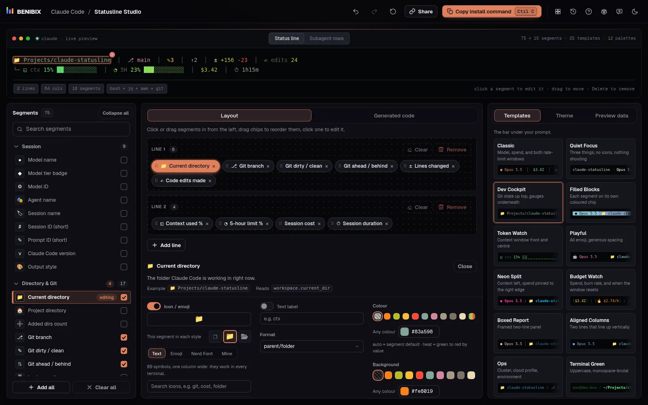Click the Output style palette icon

[x=20, y=267]
